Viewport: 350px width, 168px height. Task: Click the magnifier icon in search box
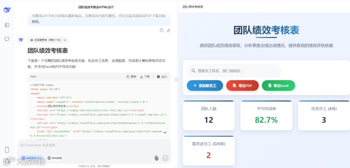point(194,71)
